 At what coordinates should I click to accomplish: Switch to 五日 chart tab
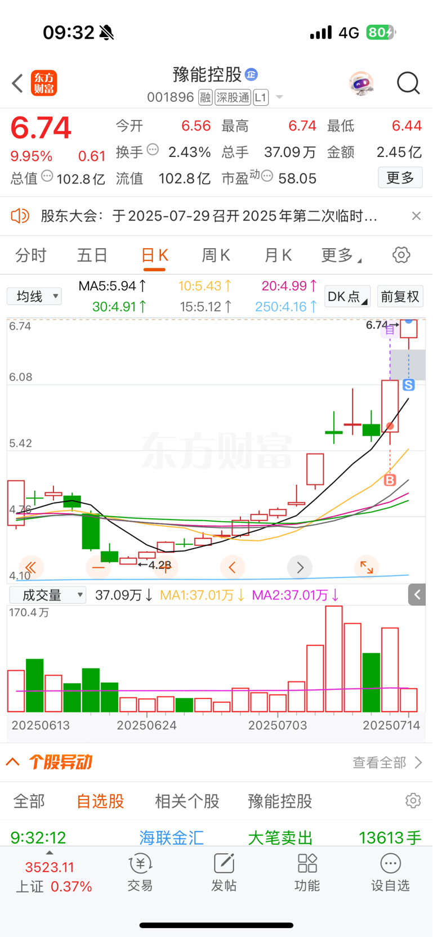(x=92, y=255)
